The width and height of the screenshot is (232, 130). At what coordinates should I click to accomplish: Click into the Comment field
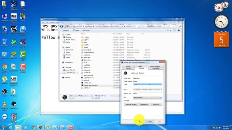click(x=148, y=101)
